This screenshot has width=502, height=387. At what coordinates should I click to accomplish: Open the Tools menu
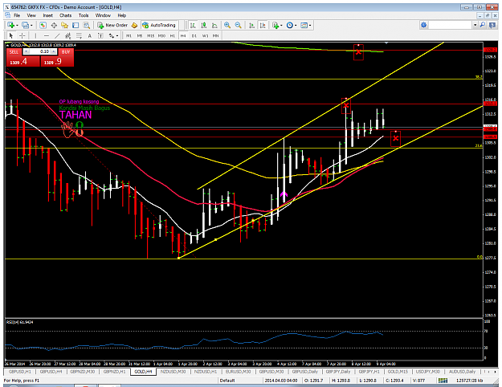(x=84, y=15)
